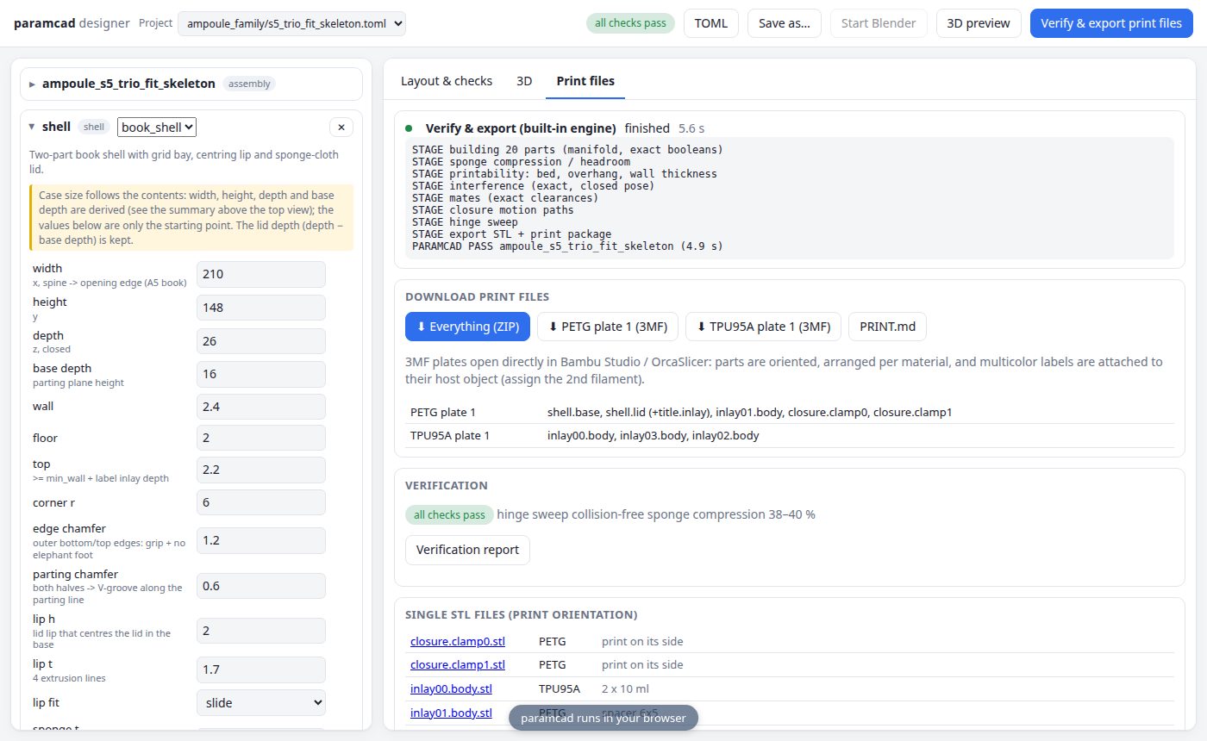1207x741 pixels.
Task: Open PRINT.md file
Action: (887, 327)
